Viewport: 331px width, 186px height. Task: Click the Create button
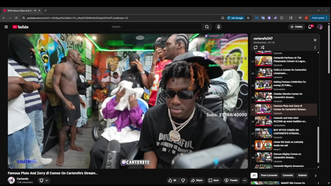tap(296, 27)
